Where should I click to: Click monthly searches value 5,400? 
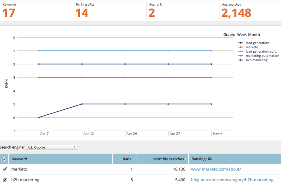tap(180, 180)
